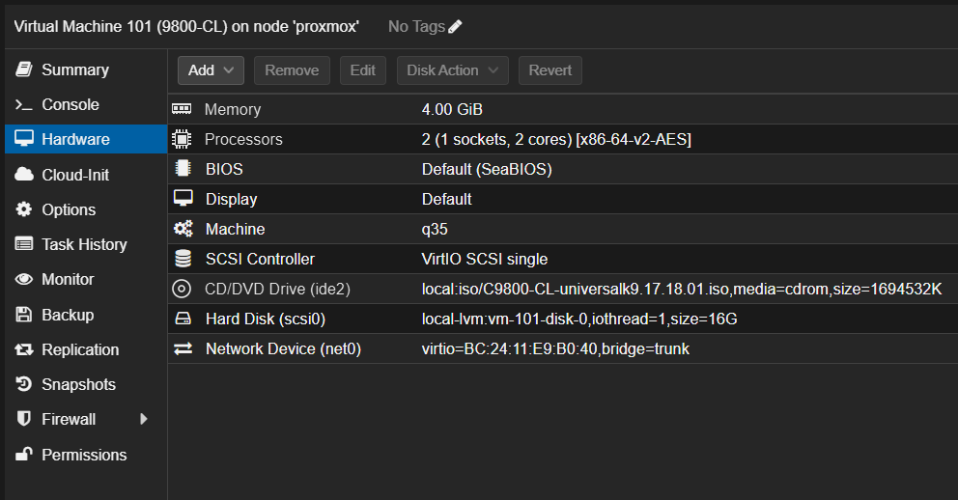
Task: Switch to the Cloud-Init tab
Action: click(86, 175)
